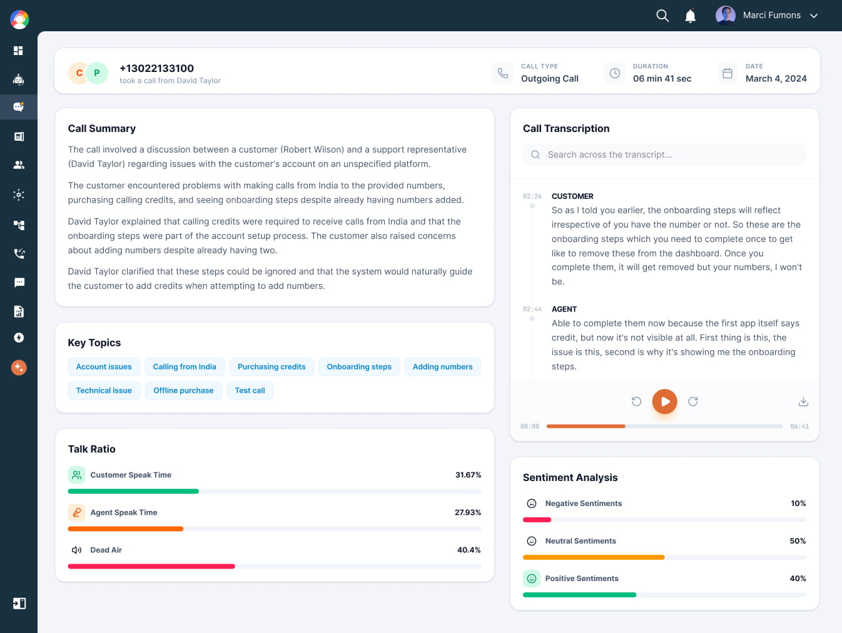Viewport: 842px width, 633px height.
Task: Click the orange AI sparkle sidebar icon
Action: tap(19, 368)
